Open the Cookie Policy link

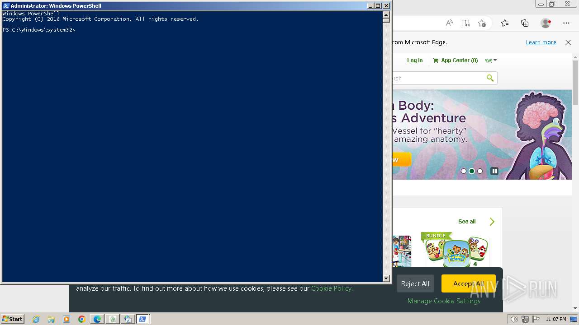pyautogui.click(x=331, y=288)
